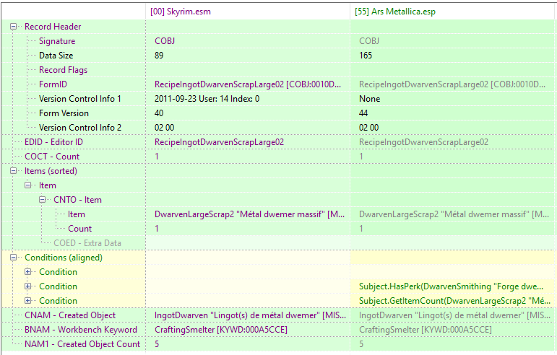Select the [00] Skyrim.esm column header

[248, 12]
